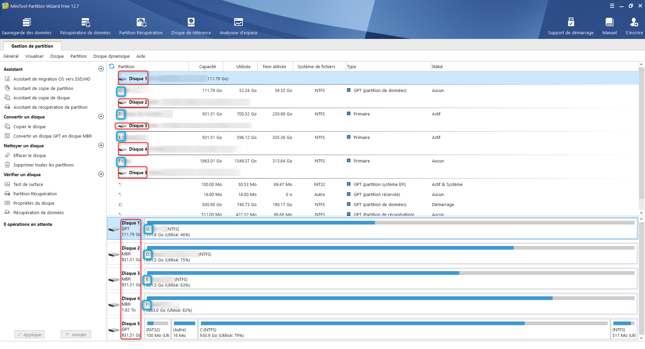Open Analyseur d'espace tool
The image size is (645, 349).
pos(239,26)
